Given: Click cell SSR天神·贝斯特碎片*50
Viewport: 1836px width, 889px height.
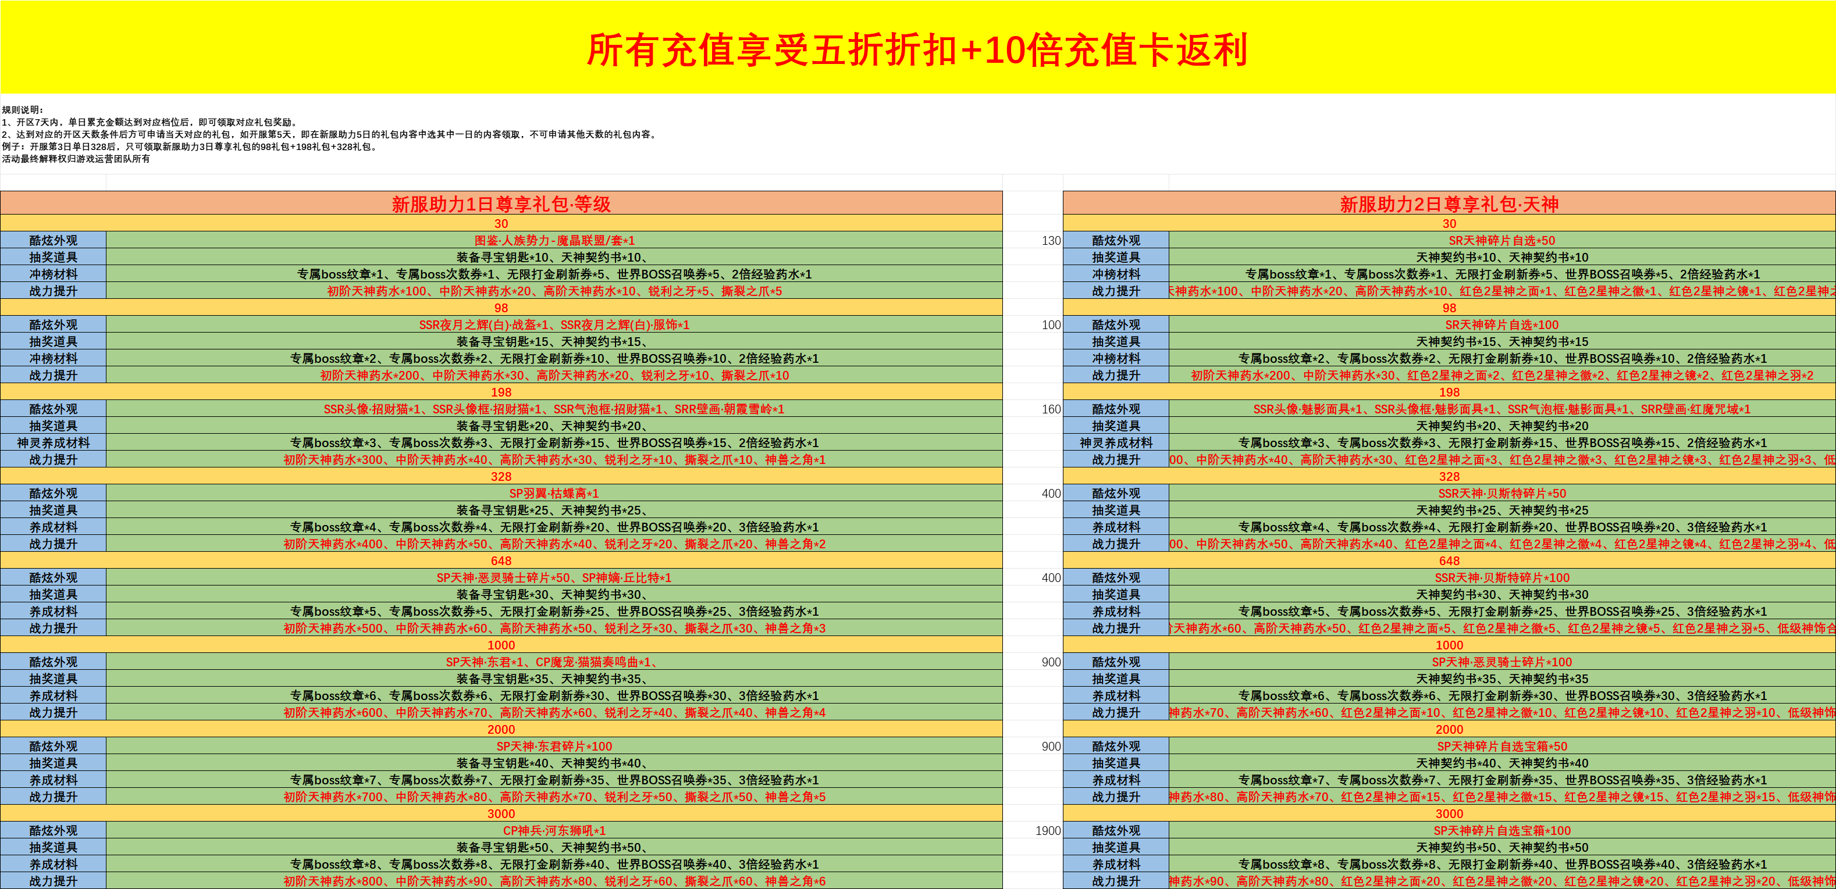Looking at the screenshot, I should (1501, 493).
